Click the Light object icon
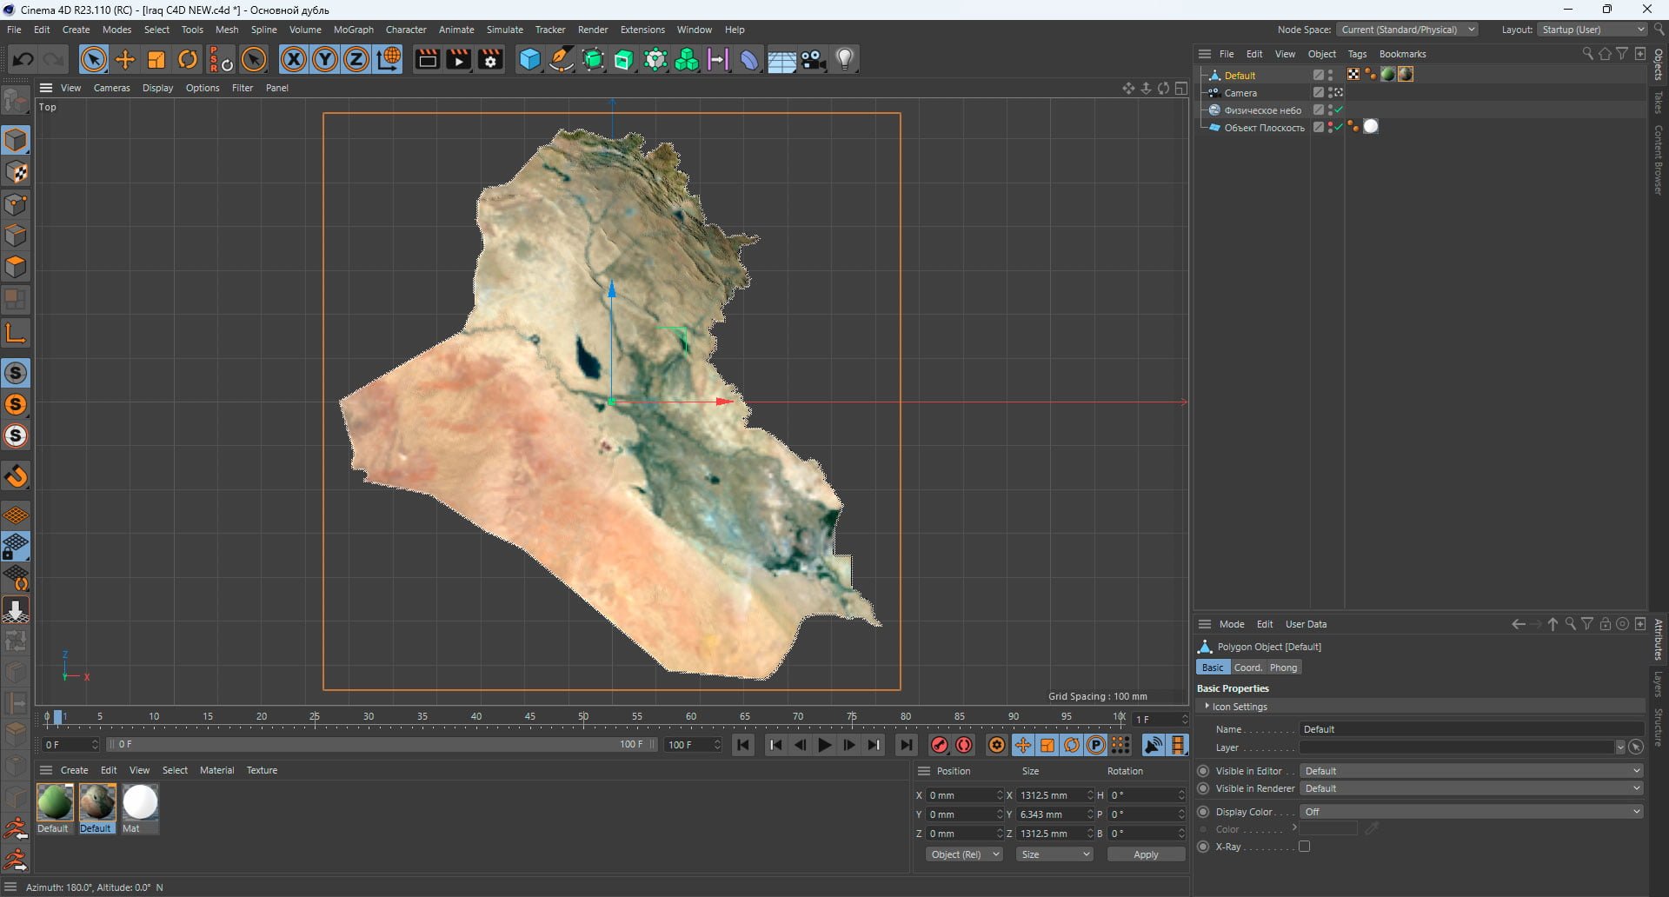Viewport: 1669px width, 897px height. coord(845,59)
